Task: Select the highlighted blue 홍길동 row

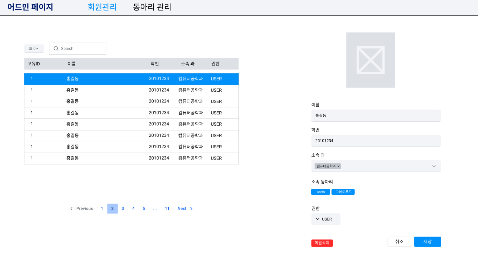Action: 131,79
